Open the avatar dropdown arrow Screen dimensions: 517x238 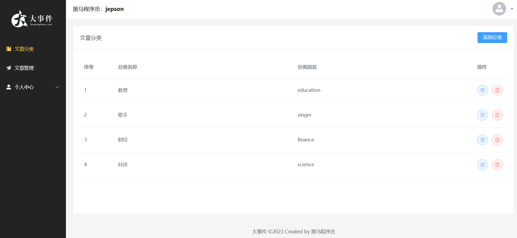[x=512, y=9]
